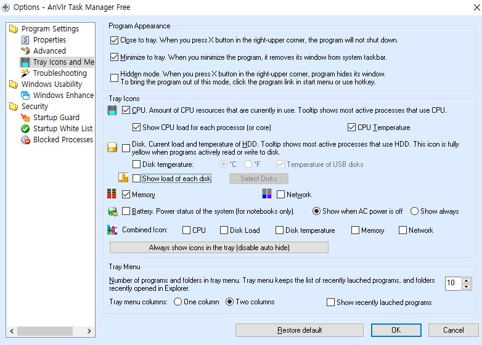This screenshot has height=345, width=482.
Task: Click the AnVir red cross title icon
Action: [x=6, y=7]
